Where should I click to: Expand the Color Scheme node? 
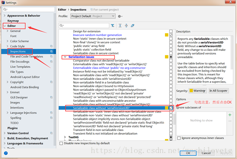click(x=7, y=41)
